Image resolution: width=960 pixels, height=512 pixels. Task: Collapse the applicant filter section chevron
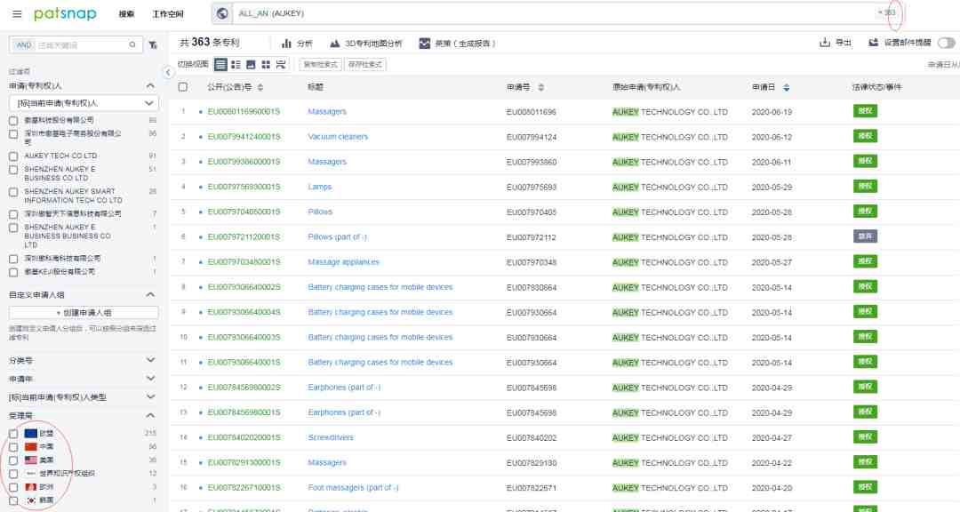coord(150,85)
